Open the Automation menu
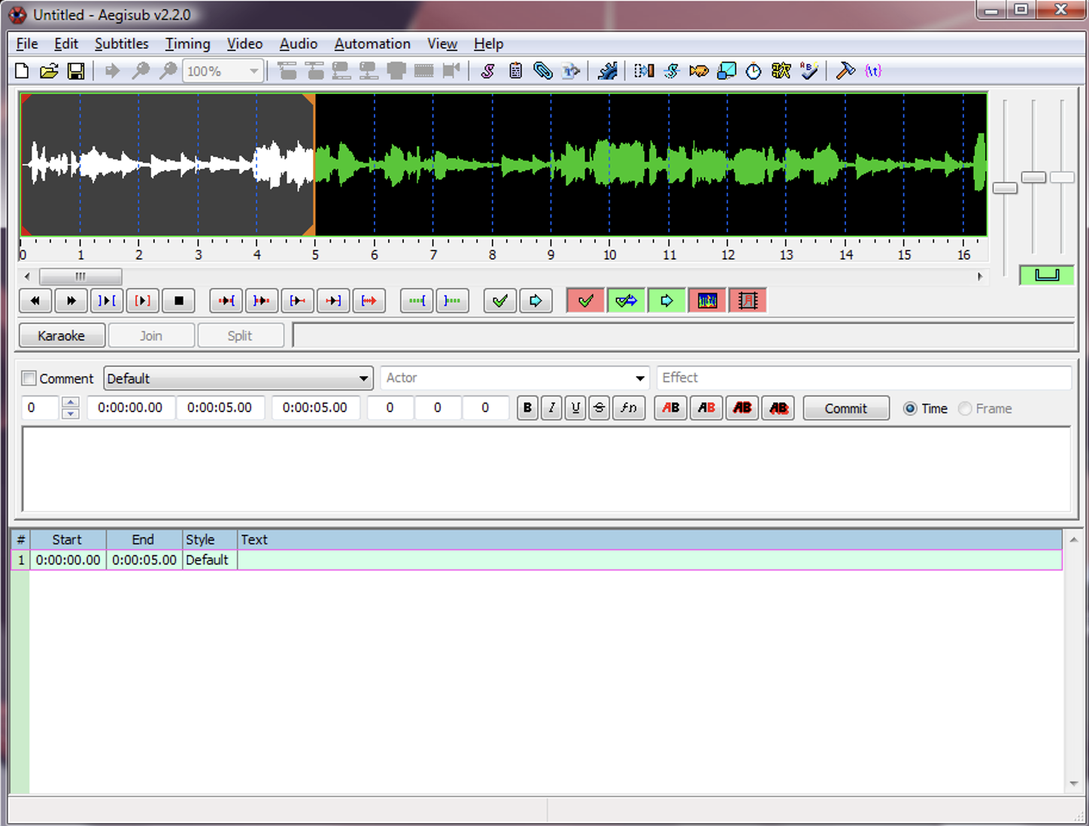Image resolution: width=1089 pixels, height=826 pixels. click(372, 44)
